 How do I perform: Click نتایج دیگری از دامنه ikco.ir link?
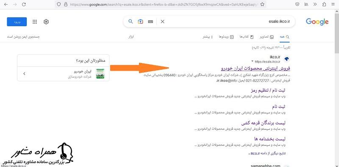tap(267, 153)
